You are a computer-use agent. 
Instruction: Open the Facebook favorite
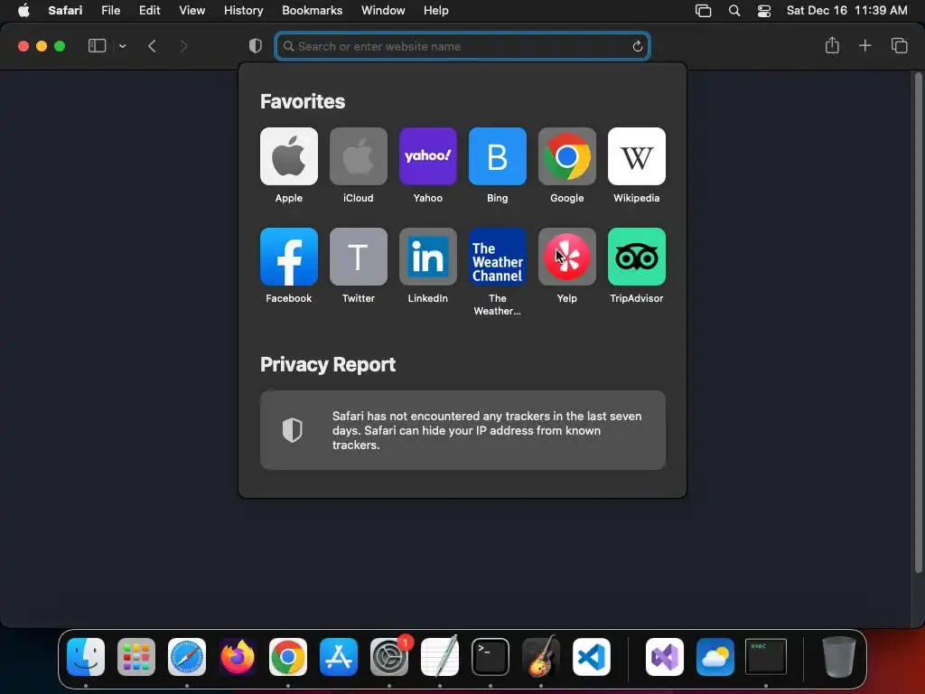click(288, 257)
